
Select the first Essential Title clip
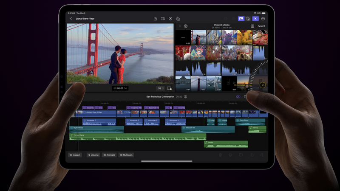[x=88, y=108]
